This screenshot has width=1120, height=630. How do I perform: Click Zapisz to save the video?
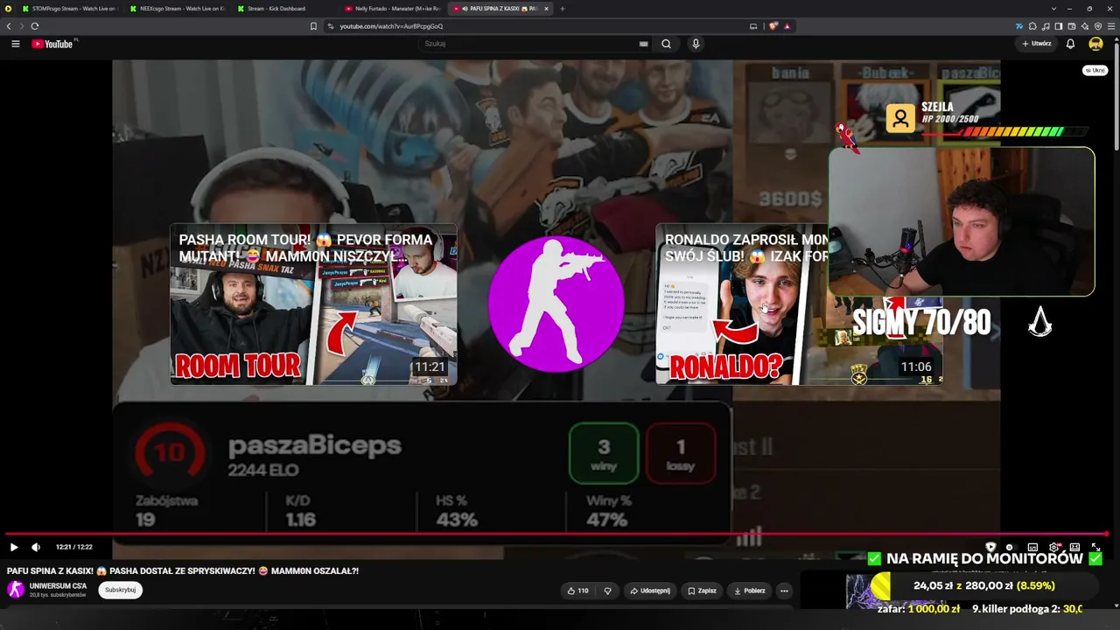coord(703,591)
